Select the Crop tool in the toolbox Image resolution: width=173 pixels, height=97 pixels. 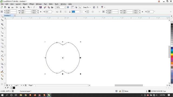pos(2,24)
